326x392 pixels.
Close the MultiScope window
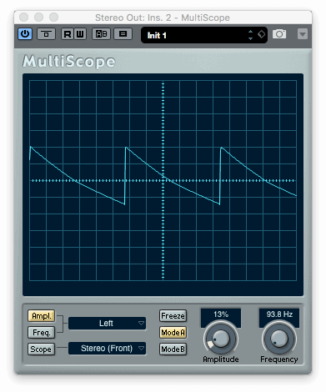[x=24, y=18]
